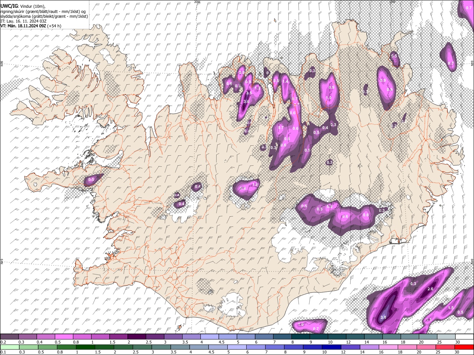Click the "UWC/IG: Vindur (10m)," title line
Image resolution: width=474 pixels, height=355 pixels.
click(x=23, y=6)
